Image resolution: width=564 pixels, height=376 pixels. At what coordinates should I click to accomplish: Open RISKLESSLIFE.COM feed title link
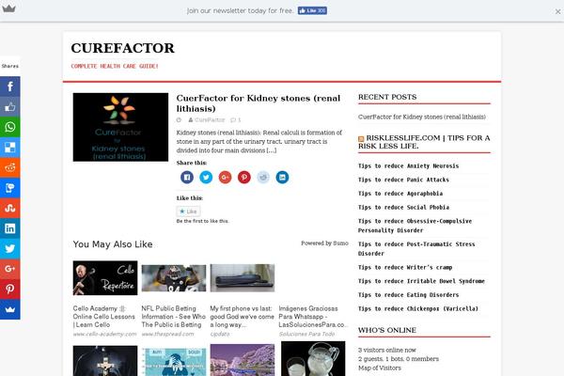click(424, 142)
